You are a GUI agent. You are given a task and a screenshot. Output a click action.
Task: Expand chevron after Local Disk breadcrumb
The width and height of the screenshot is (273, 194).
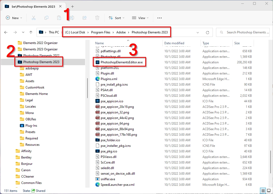coord(88,32)
